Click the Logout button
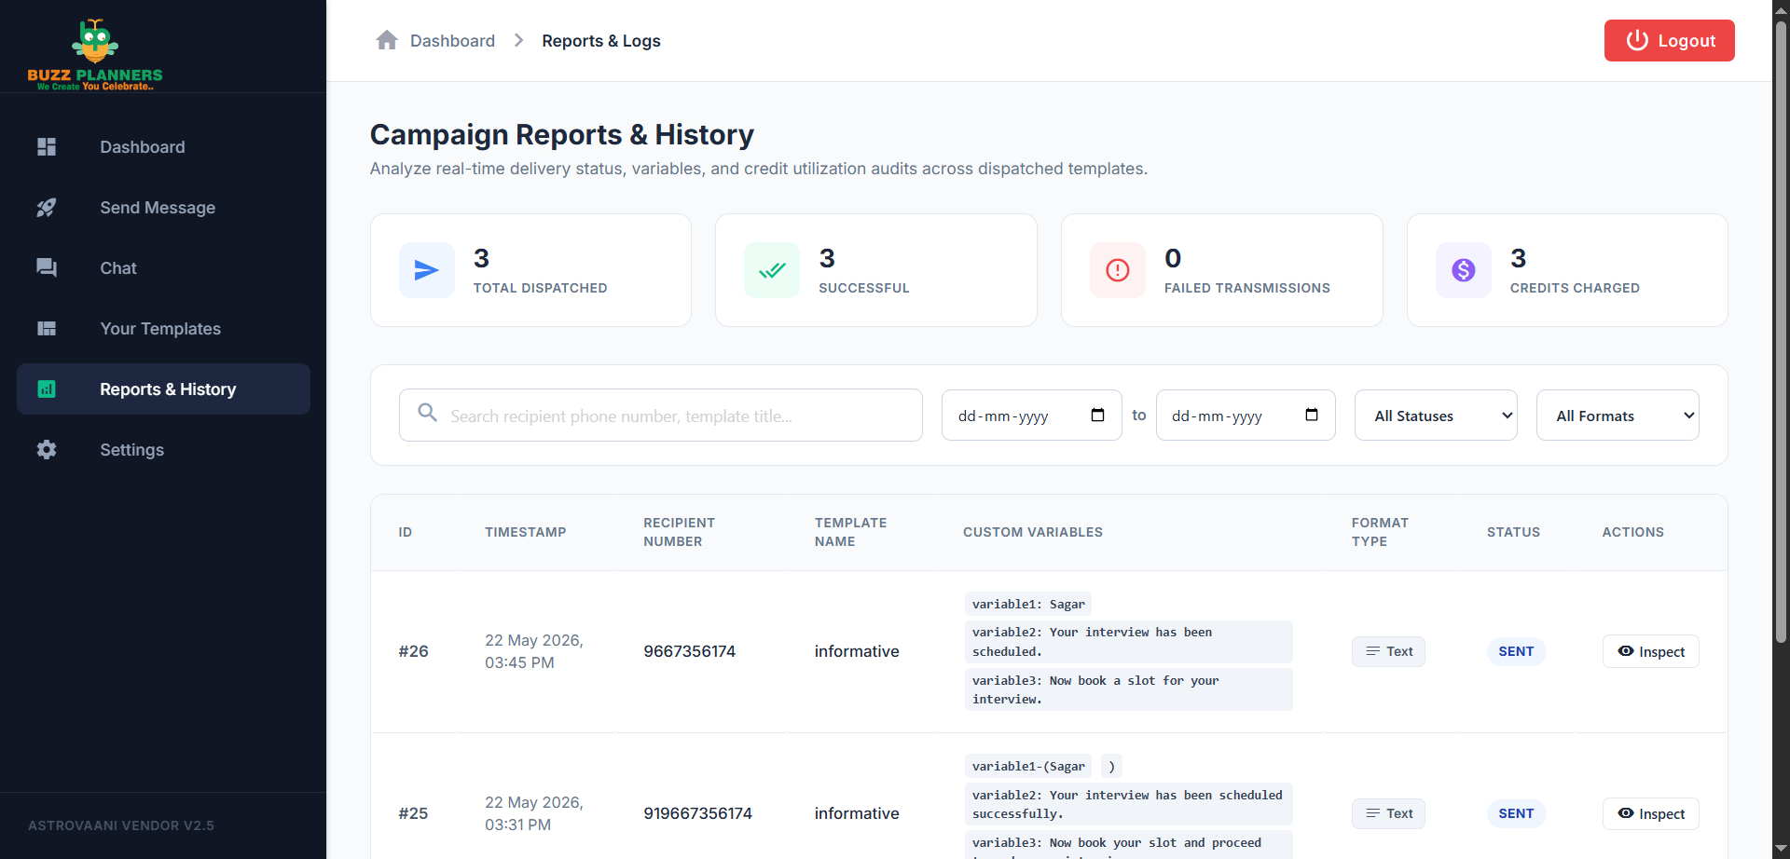This screenshot has width=1790, height=859. (1669, 40)
